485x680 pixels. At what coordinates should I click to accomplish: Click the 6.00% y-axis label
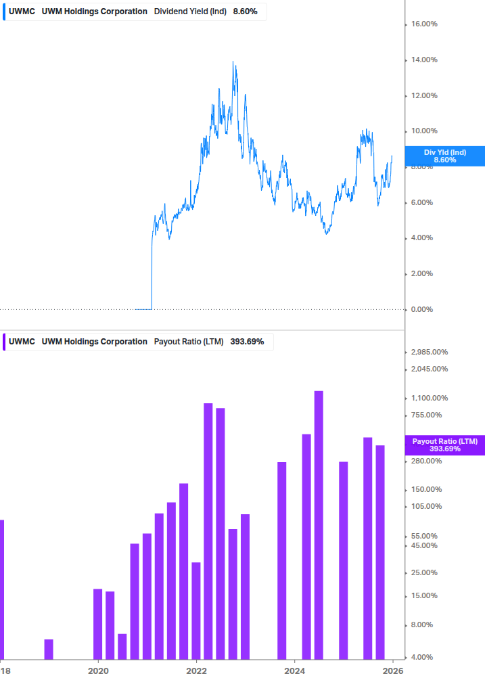(x=421, y=202)
